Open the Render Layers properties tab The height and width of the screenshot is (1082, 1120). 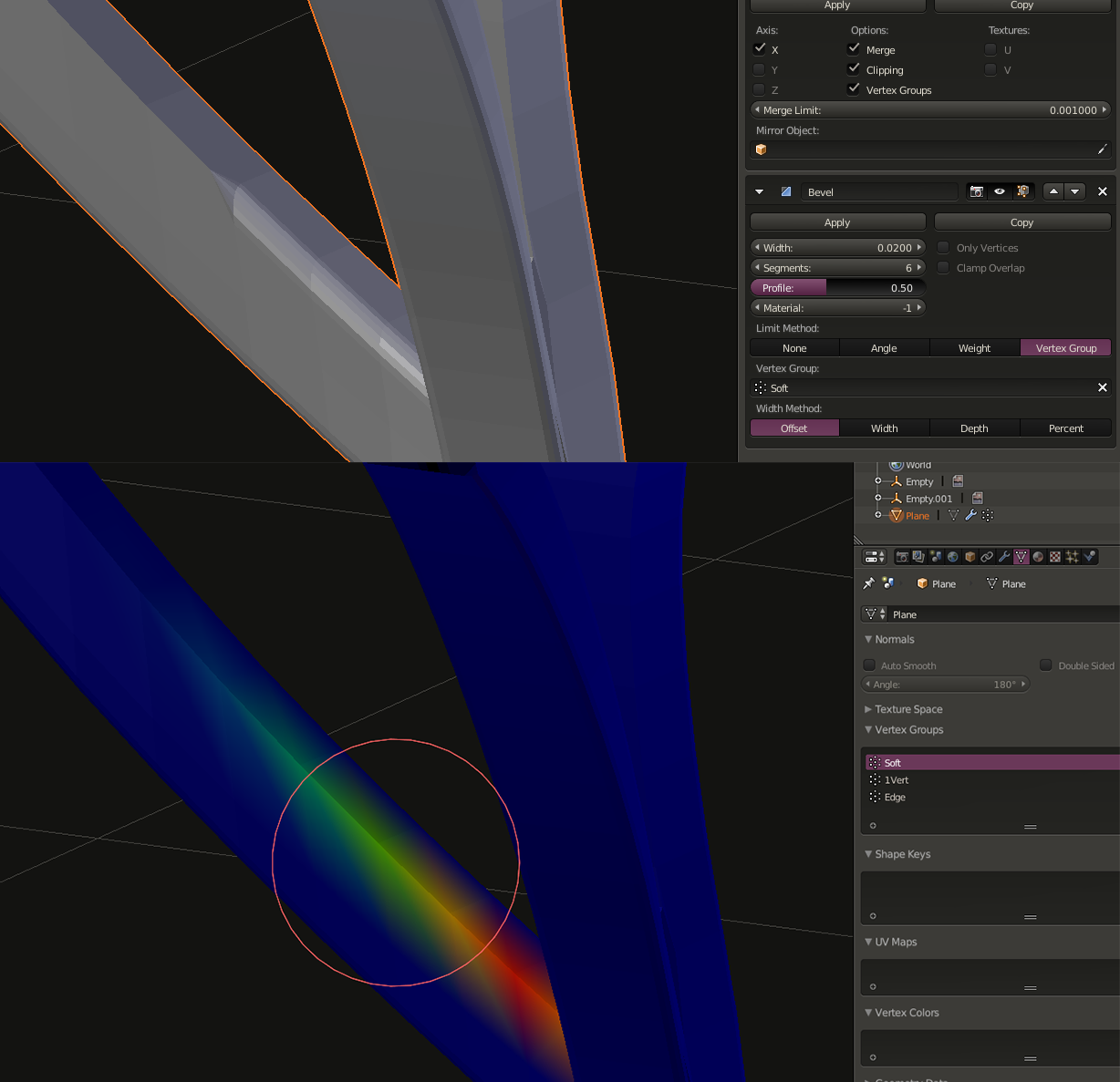click(918, 557)
